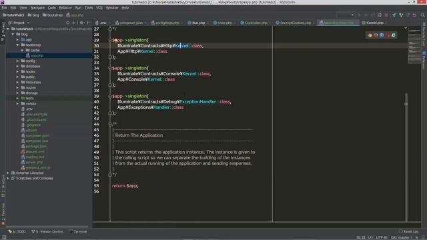Expand External Libraries node
This screenshot has height=240, width=427.
[x=8, y=173]
